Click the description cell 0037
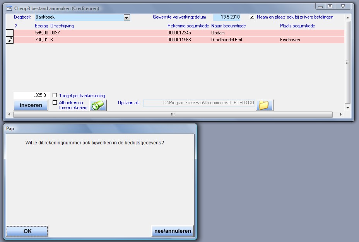This screenshot has width=359, height=242. (55, 33)
